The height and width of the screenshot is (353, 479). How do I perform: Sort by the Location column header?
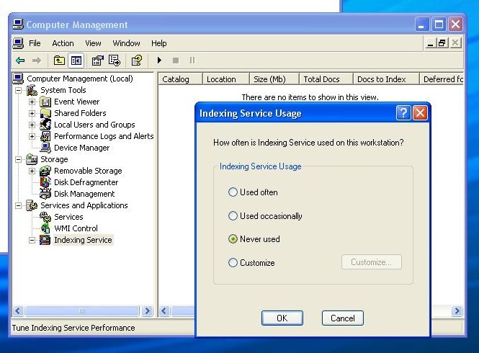[x=226, y=79]
